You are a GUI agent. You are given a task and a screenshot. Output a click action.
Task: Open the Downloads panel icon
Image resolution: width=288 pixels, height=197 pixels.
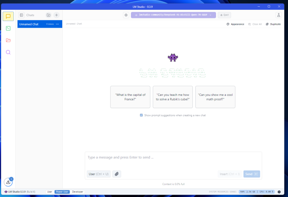[x=8, y=182]
